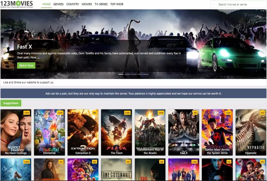This screenshot has height=181, width=267.
Task: Open the HOME tab
Action: click(46, 4)
